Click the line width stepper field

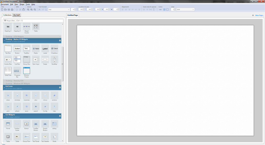(173, 10)
